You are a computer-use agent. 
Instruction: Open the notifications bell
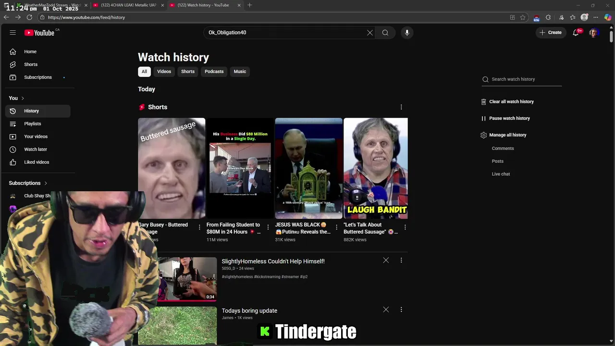click(x=576, y=33)
